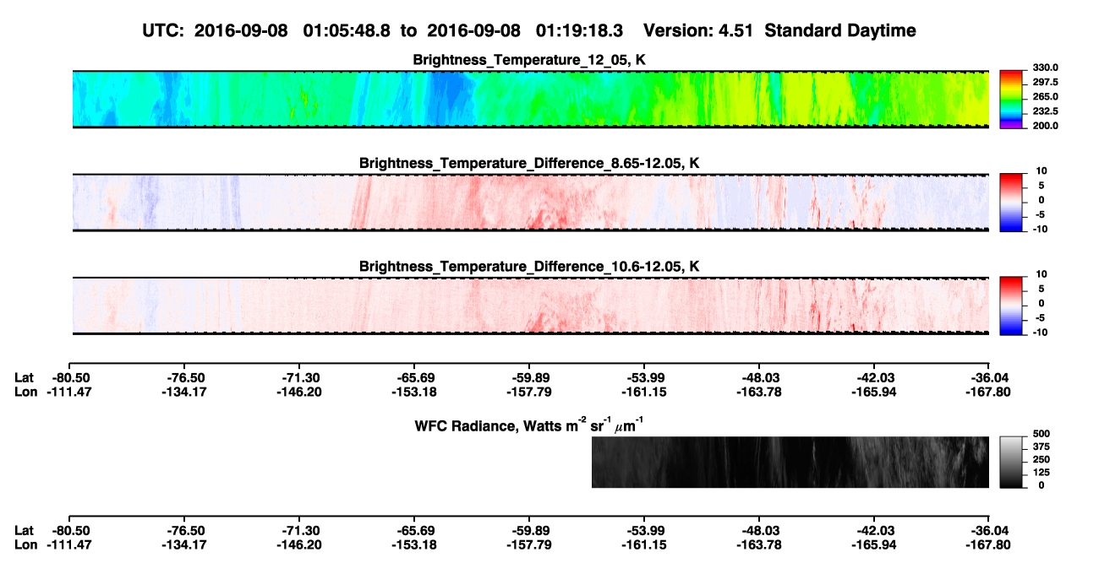Click the 'Lat' label on the bottom axis
Viewport: 1099px width, 563px height.
coord(25,530)
